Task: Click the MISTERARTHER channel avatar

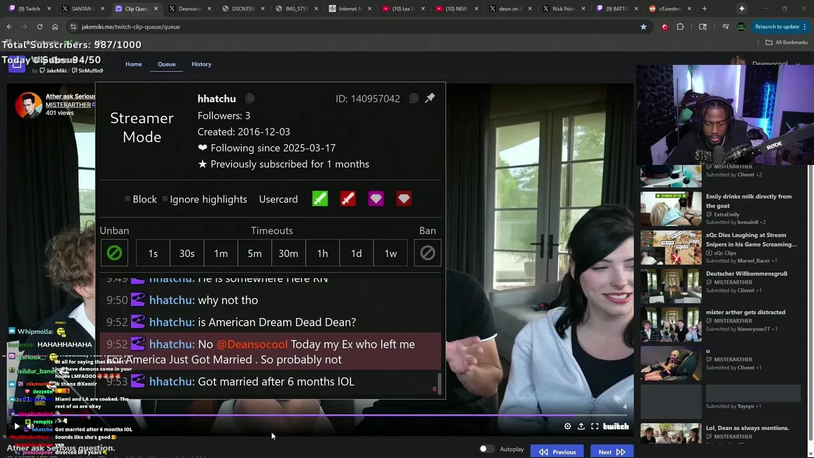Action: pos(28,106)
